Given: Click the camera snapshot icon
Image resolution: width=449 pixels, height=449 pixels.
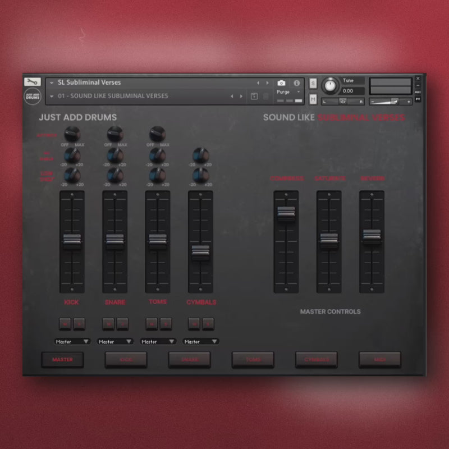Looking at the screenshot, I should (x=281, y=83).
